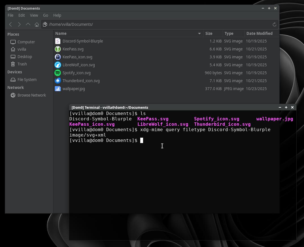The height and width of the screenshot is (247, 304).
Task: Toggle sort order arrow in Name column
Action: coord(199,33)
